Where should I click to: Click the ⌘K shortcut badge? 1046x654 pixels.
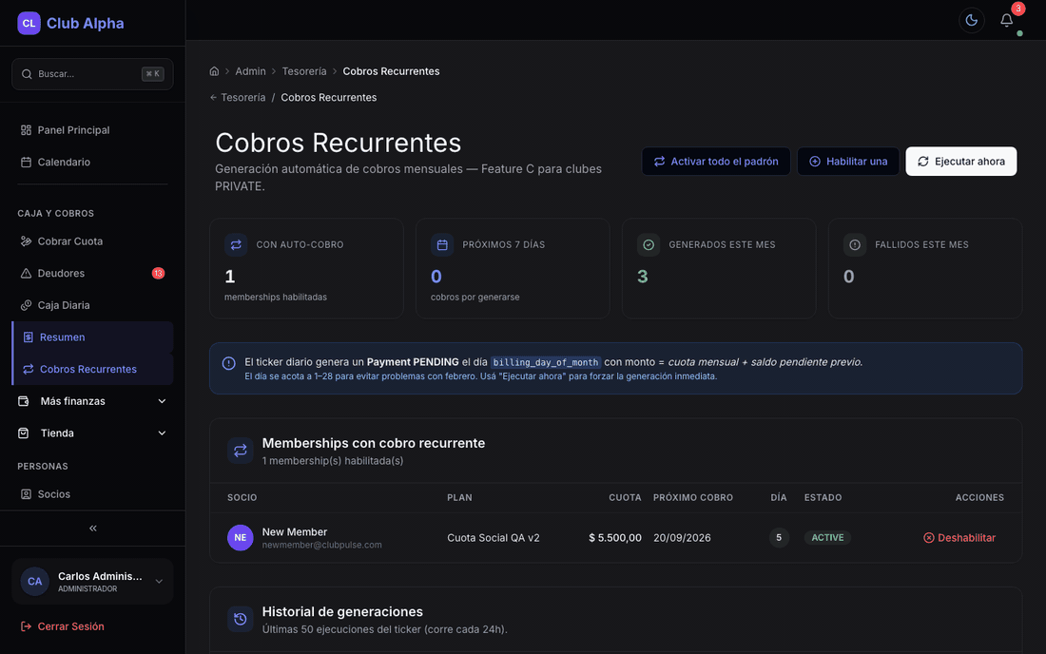pos(153,74)
